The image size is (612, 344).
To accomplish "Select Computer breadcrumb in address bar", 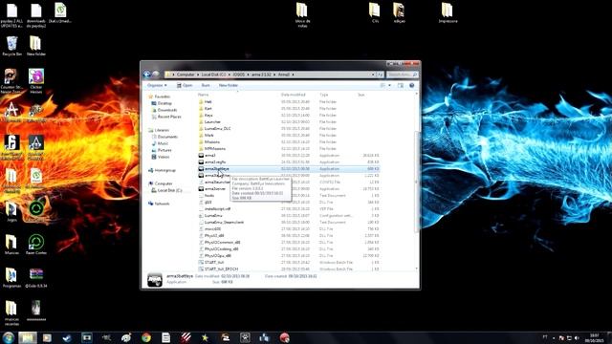I will (x=186, y=75).
